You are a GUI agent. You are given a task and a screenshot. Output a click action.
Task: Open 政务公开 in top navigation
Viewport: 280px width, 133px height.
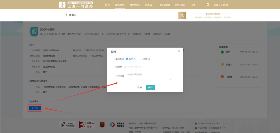coord(150,5)
